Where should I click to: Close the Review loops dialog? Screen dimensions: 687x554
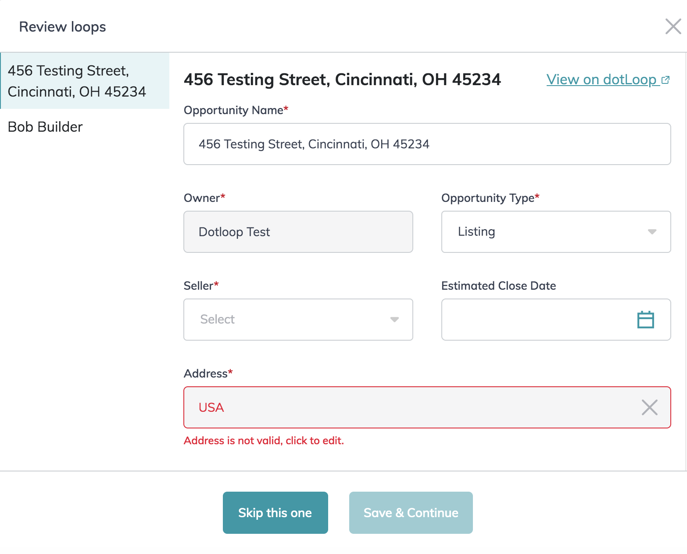tap(673, 26)
